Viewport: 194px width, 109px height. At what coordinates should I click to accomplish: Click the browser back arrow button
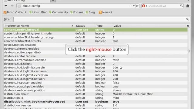pos(6,6)
